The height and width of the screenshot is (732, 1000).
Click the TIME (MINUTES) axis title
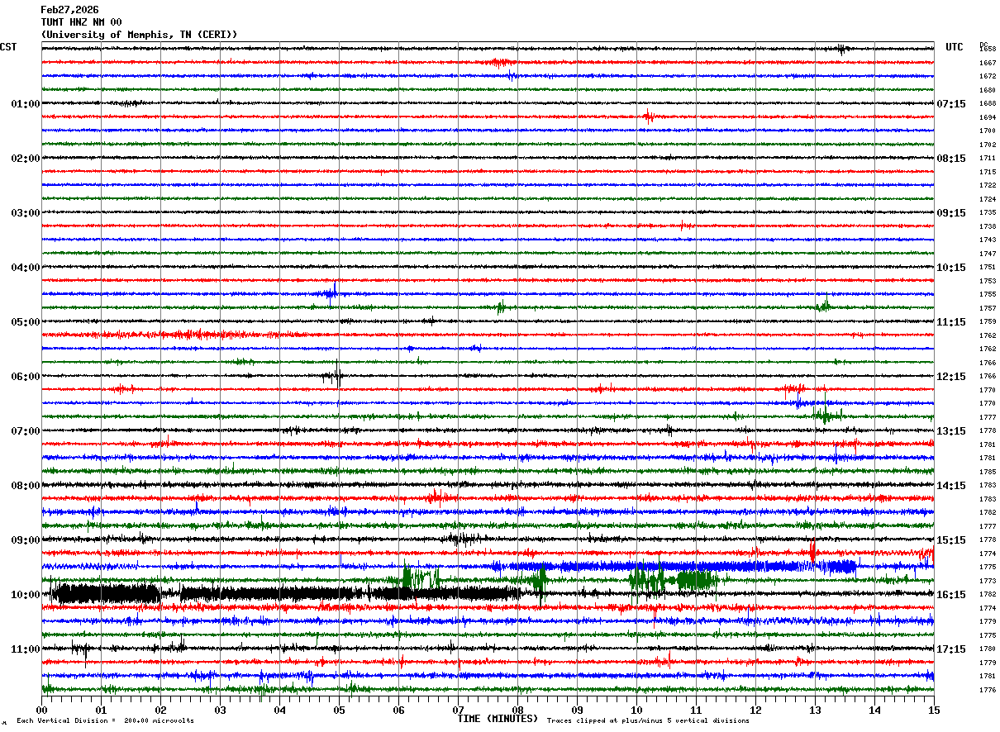pyautogui.click(x=498, y=719)
